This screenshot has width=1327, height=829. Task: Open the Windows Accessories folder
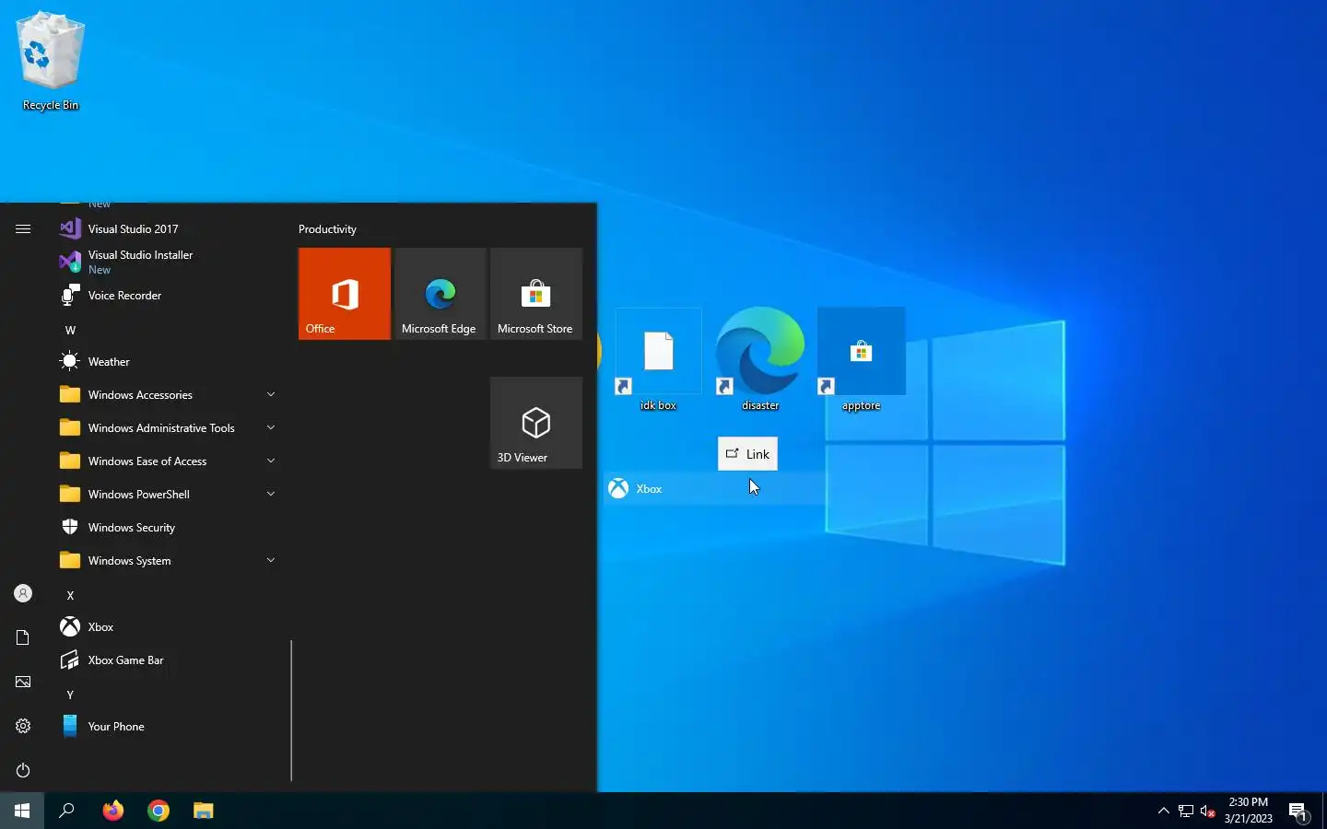click(x=170, y=394)
